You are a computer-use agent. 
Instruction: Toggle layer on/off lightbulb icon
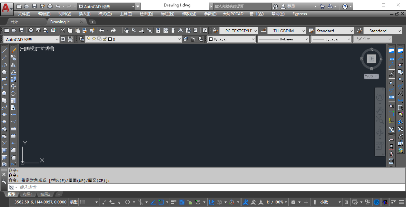pos(89,39)
